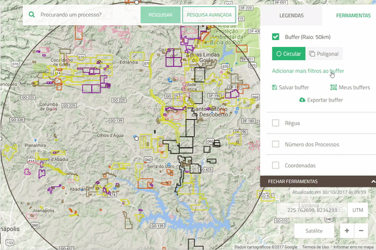Enable the Régua checkbox
The image size is (376, 250).
(x=276, y=123)
